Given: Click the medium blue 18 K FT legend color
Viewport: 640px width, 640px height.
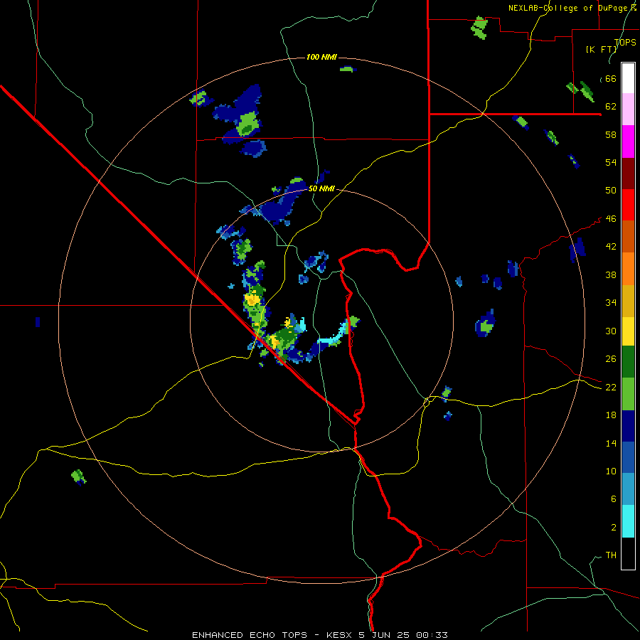Looking at the screenshot, I should [x=628, y=457].
